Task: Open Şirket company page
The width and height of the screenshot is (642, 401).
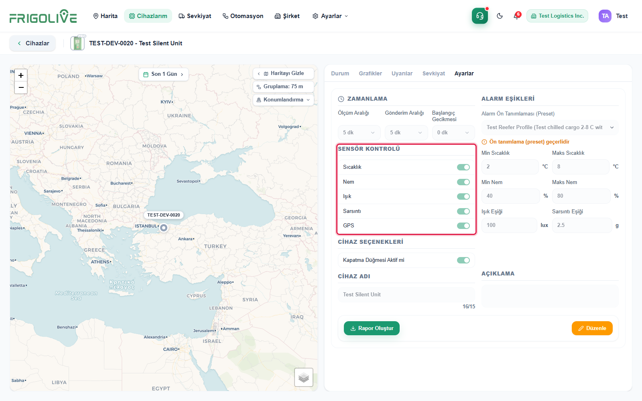Action: click(x=287, y=16)
